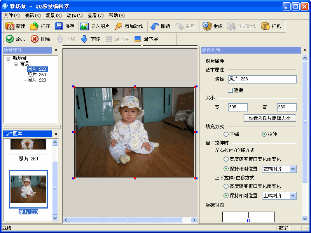
Task: Open a file with 打开 icon
Action: tap(34, 26)
